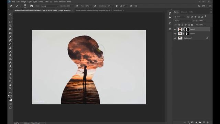Select the Paint Bucket tool
The height and width of the screenshot is (124, 220).
click(x=10, y=59)
